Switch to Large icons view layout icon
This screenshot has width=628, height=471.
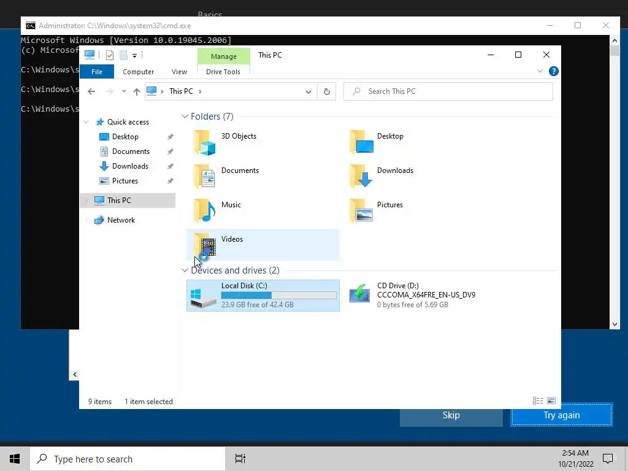[551, 401]
